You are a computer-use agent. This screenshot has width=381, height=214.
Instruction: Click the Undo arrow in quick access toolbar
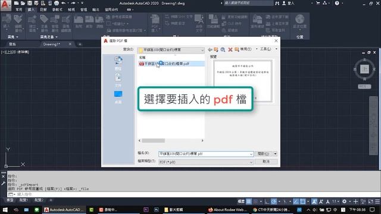pyautogui.click(x=64, y=3)
